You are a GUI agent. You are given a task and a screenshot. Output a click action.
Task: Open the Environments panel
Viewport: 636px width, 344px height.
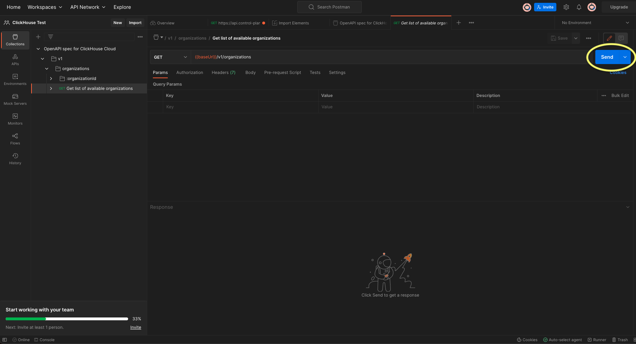[15, 79]
